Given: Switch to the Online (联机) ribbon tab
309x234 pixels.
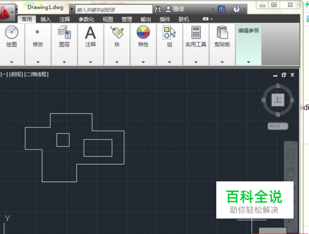Looking at the screenshot, I should point(184,19).
